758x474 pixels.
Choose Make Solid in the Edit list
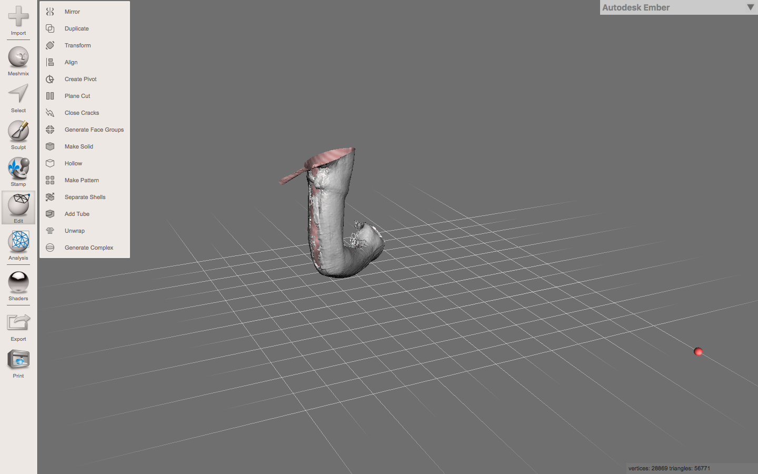(79, 146)
